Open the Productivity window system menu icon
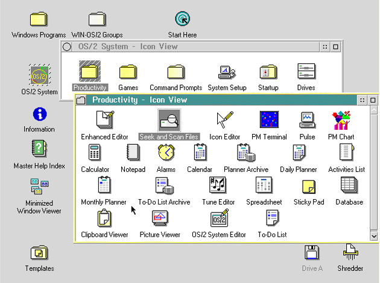 click(x=81, y=100)
